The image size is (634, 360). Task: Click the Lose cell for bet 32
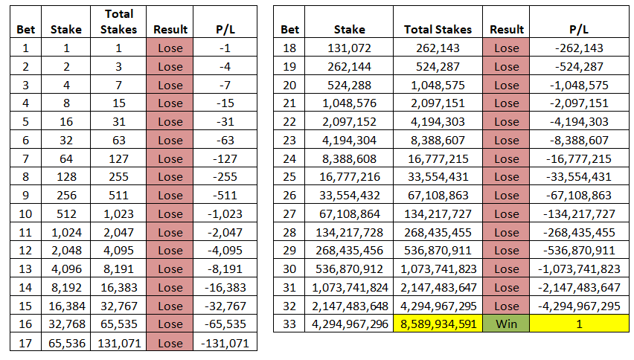(506, 306)
